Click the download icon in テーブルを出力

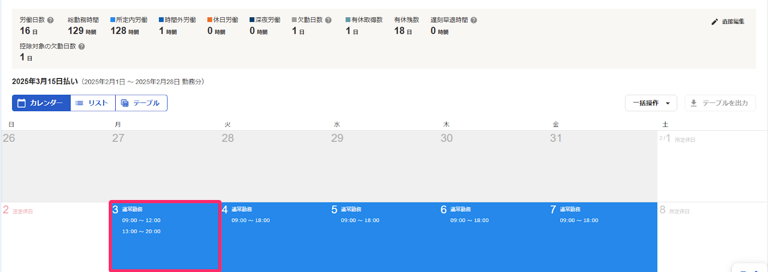694,103
